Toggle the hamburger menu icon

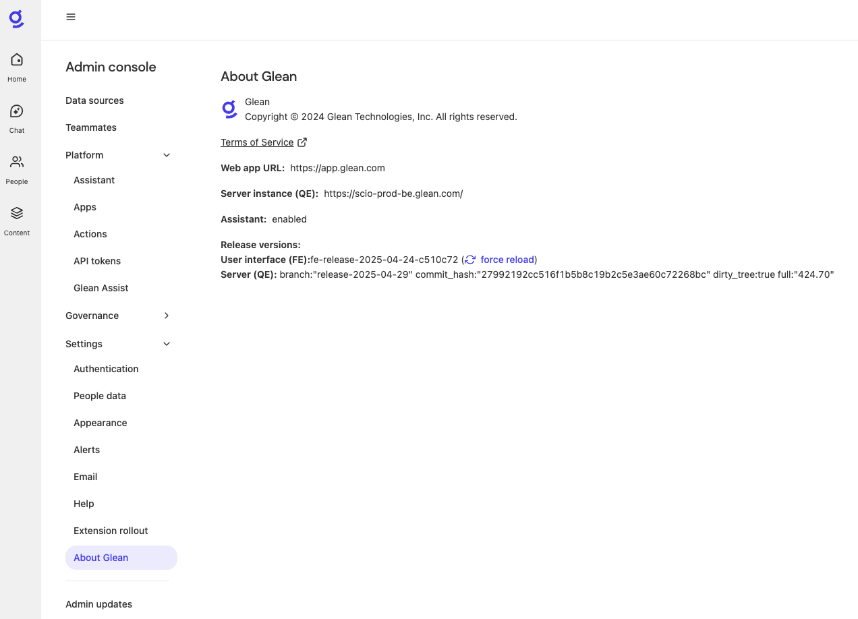[71, 17]
